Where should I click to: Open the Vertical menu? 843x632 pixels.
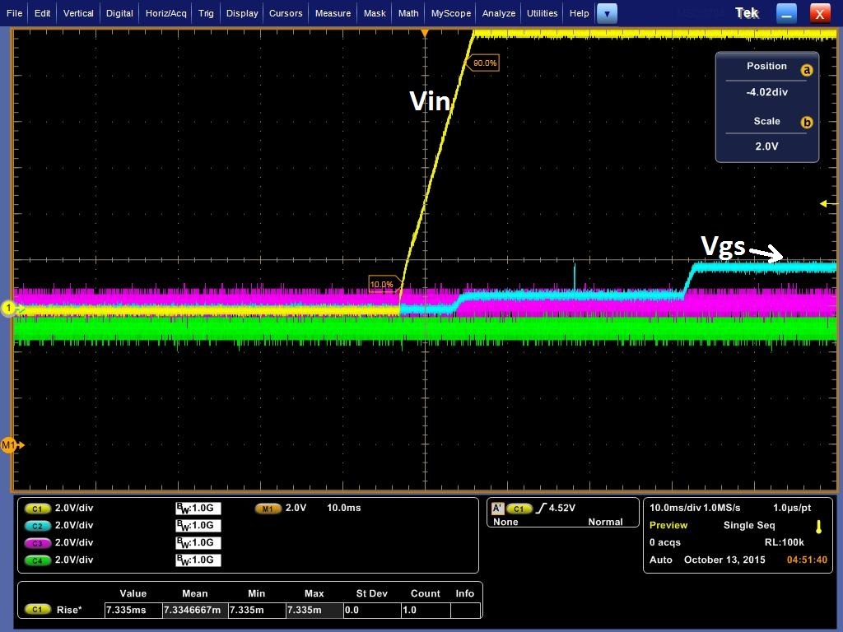[78, 13]
